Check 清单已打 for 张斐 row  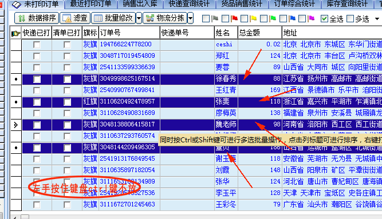(x=67, y=102)
